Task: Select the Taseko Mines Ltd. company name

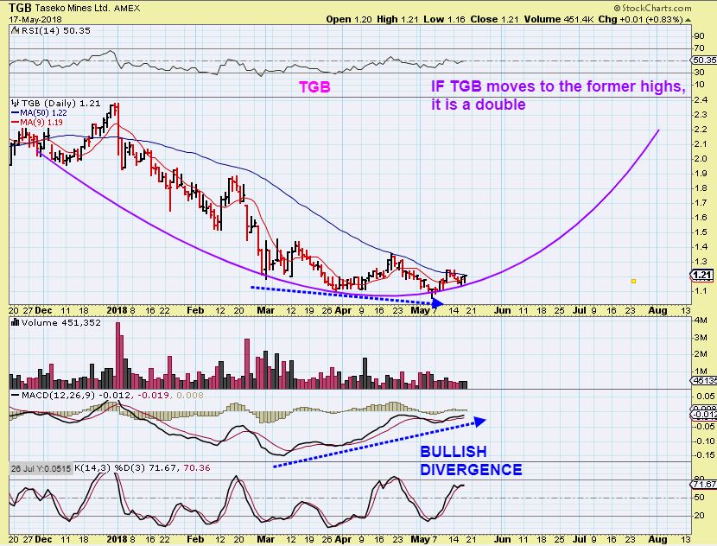Action: click(x=73, y=8)
